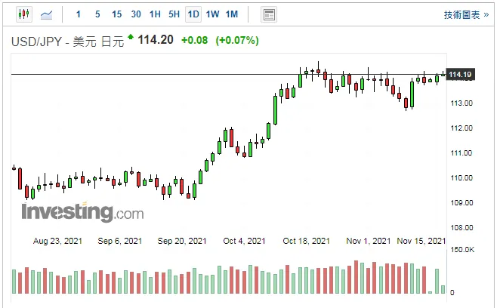Select the 1M monthly timeframe

(x=232, y=14)
